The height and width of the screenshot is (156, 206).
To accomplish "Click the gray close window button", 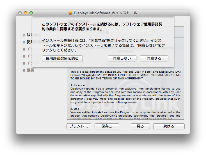I will point(20,13).
